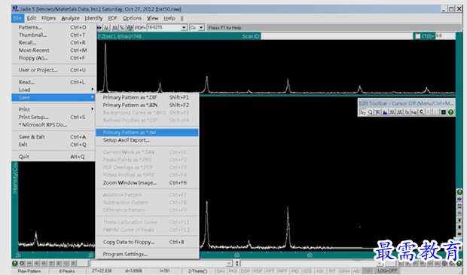
Task: Select User or Project... in File menu
Action: (x=53, y=70)
